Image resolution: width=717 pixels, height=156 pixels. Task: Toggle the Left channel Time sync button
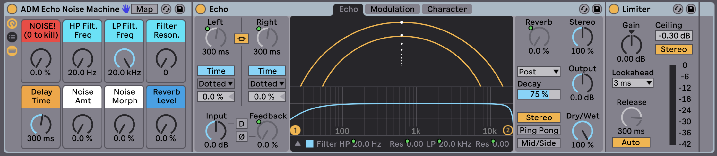click(216, 71)
